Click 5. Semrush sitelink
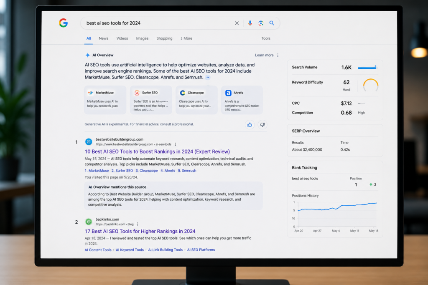This screenshot has height=285, width=428. (187, 171)
